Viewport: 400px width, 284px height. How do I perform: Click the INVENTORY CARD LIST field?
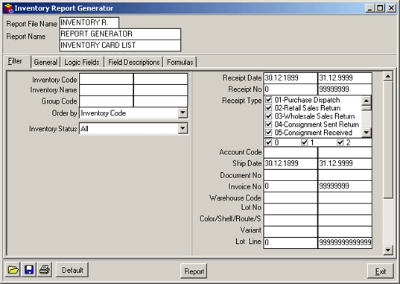coord(120,45)
